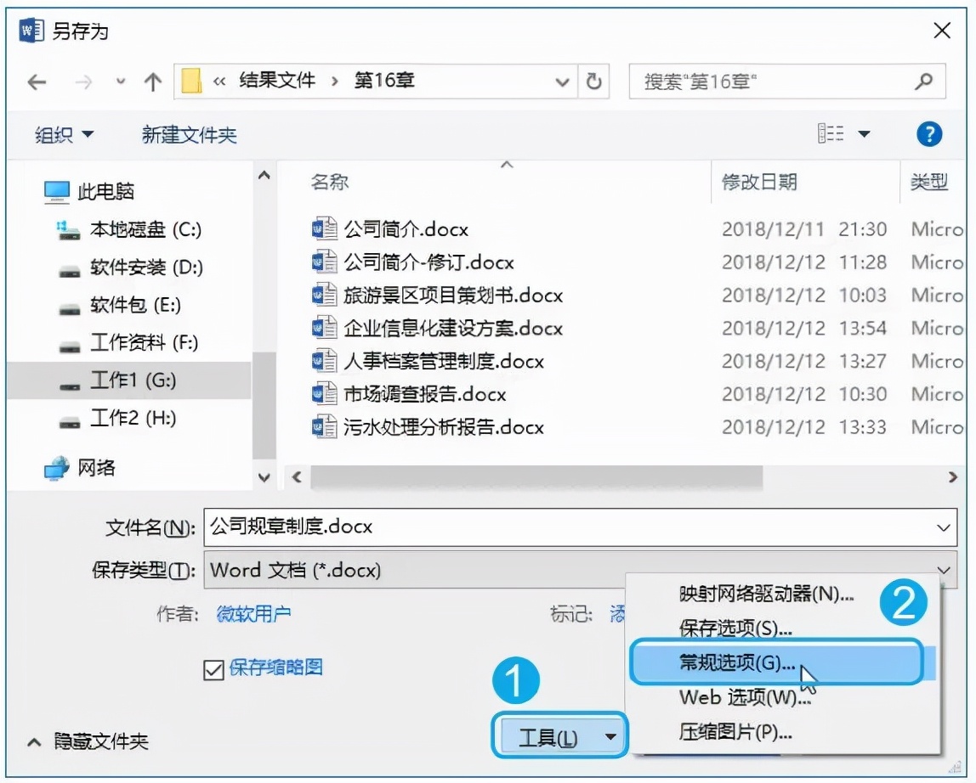Click the up-to-parent-folder arrow
Viewport: 976px width, 783px height.
151,82
